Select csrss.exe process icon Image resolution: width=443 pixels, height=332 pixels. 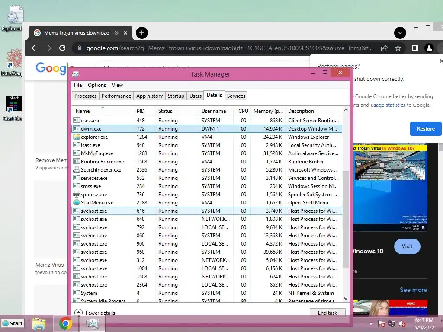click(x=76, y=120)
